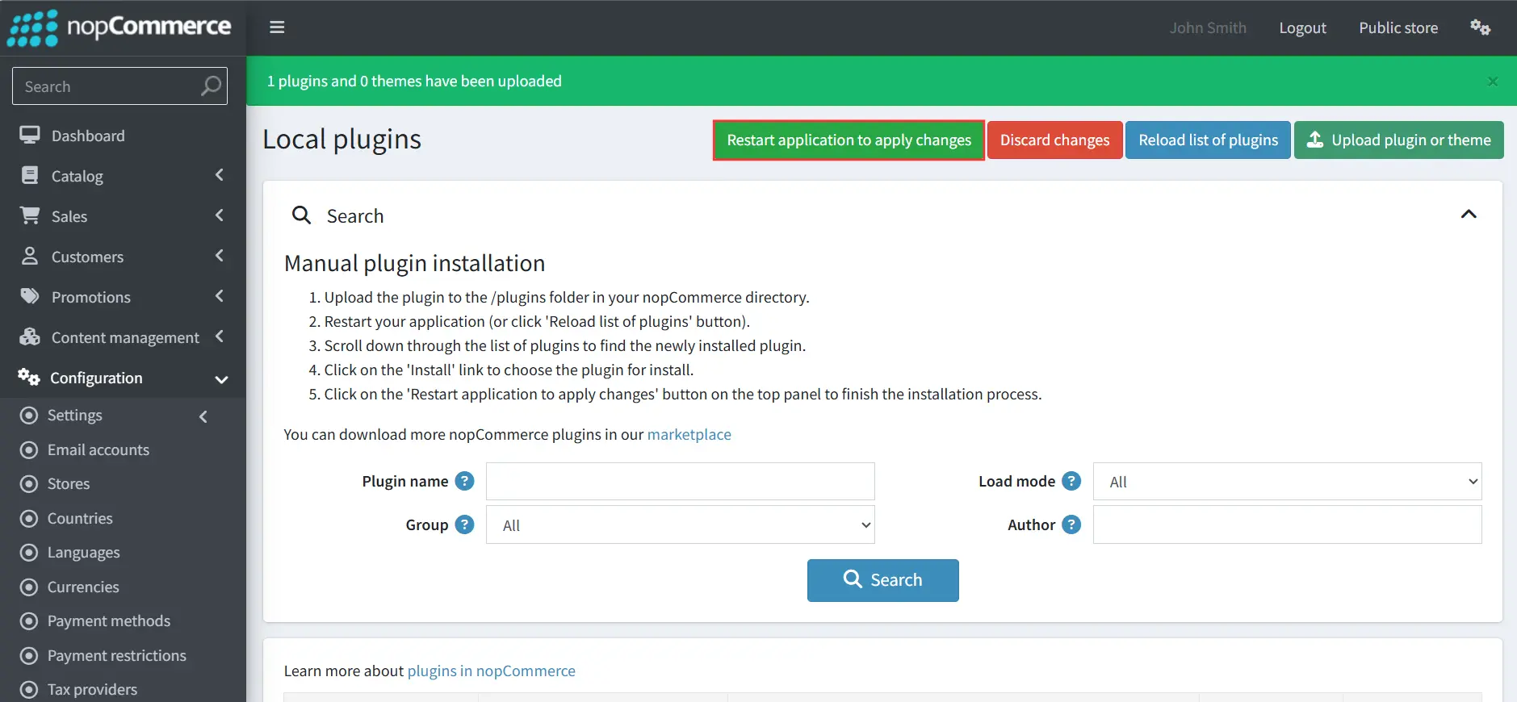Expand the Content management menu arrow
The height and width of the screenshot is (702, 1517).
point(220,336)
